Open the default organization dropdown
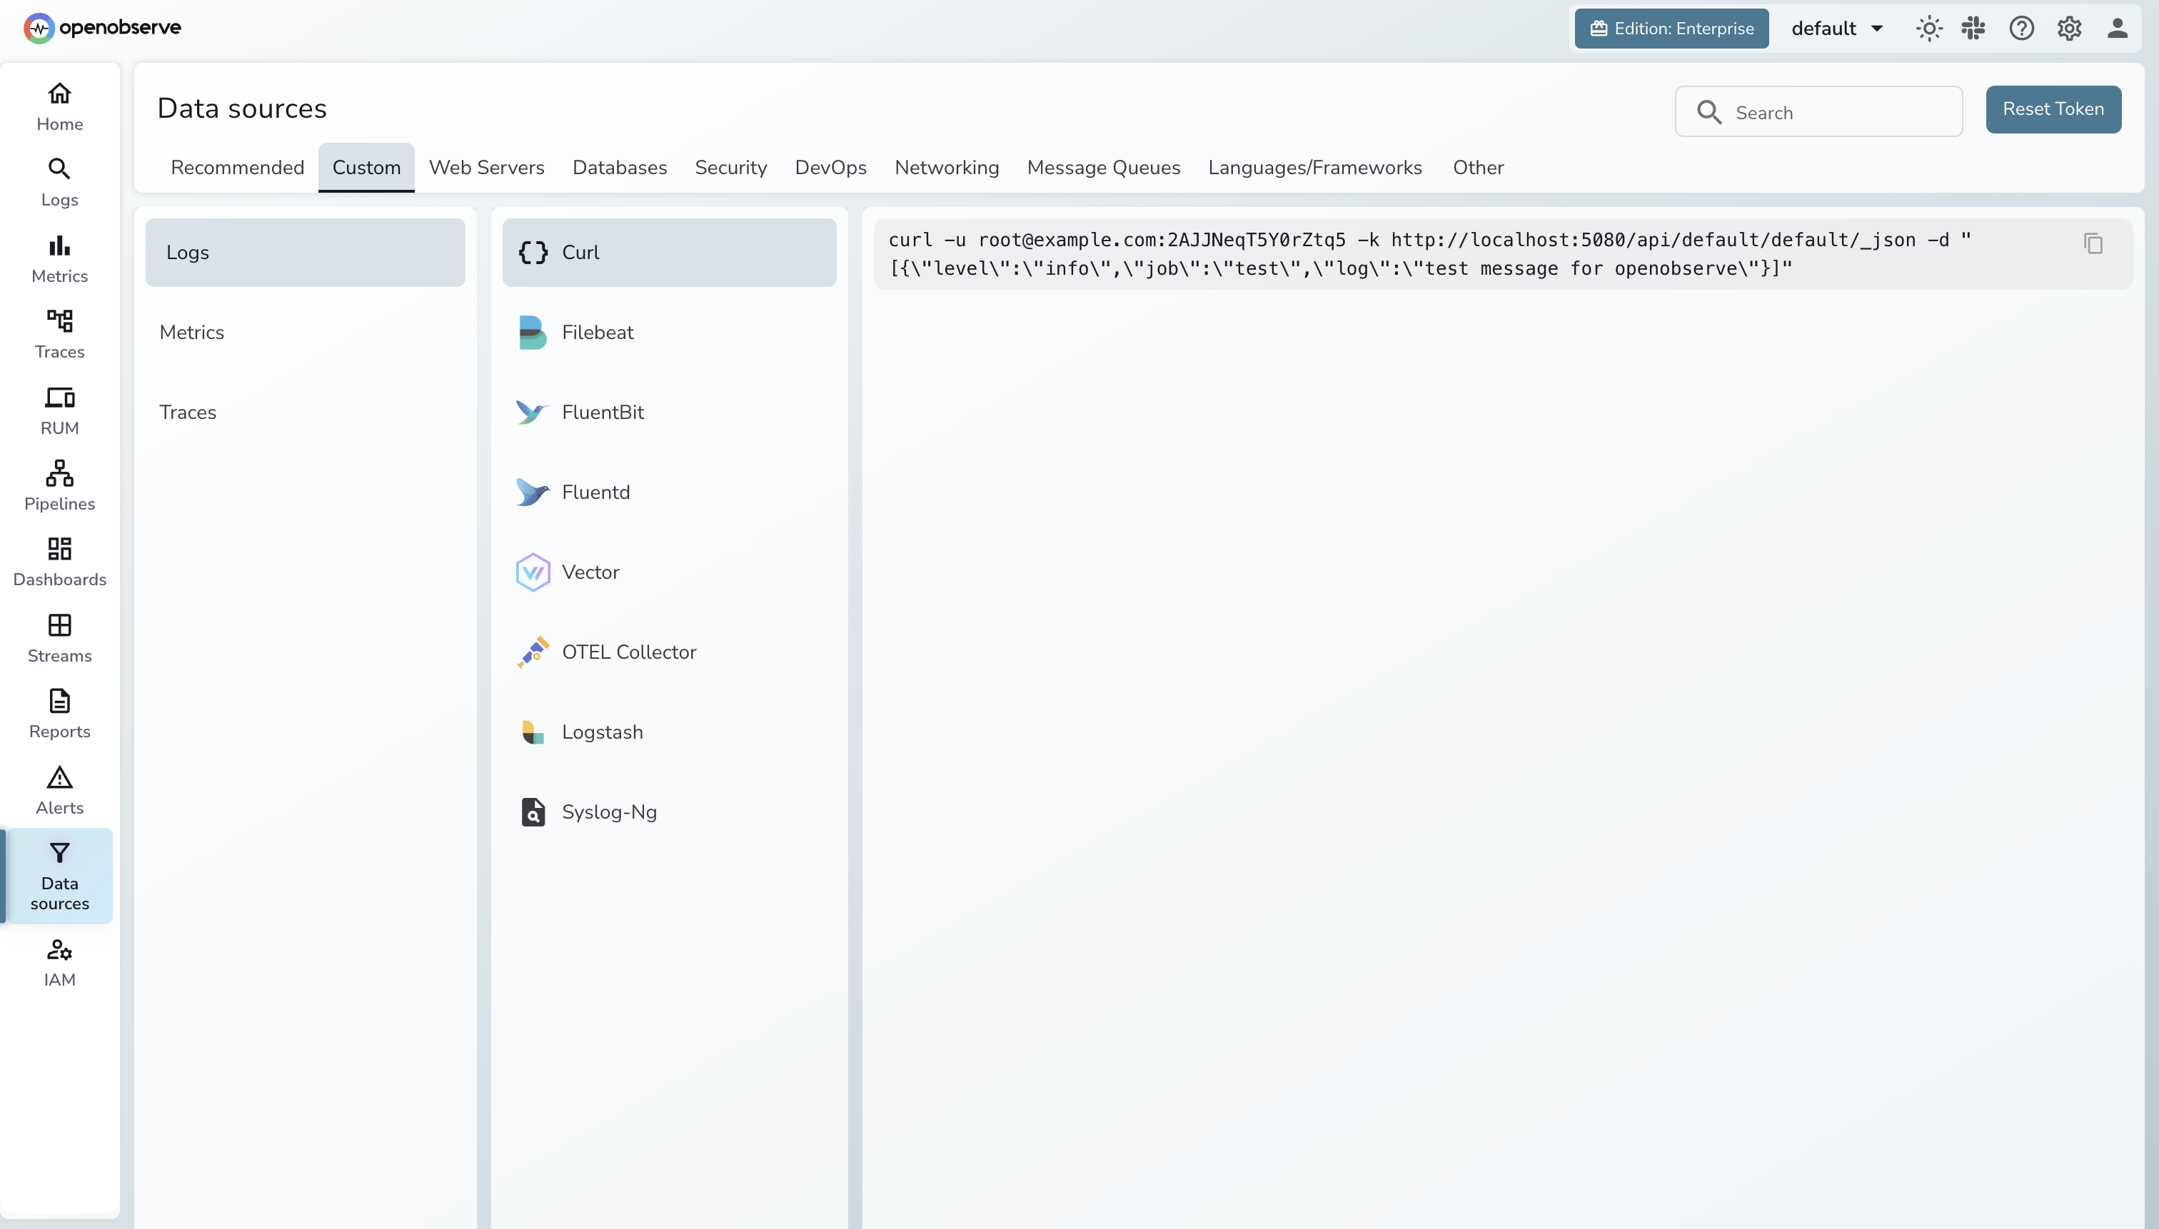Image resolution: width=2159 pixels, height=1229 pixels. click(x=1835, y=28)
